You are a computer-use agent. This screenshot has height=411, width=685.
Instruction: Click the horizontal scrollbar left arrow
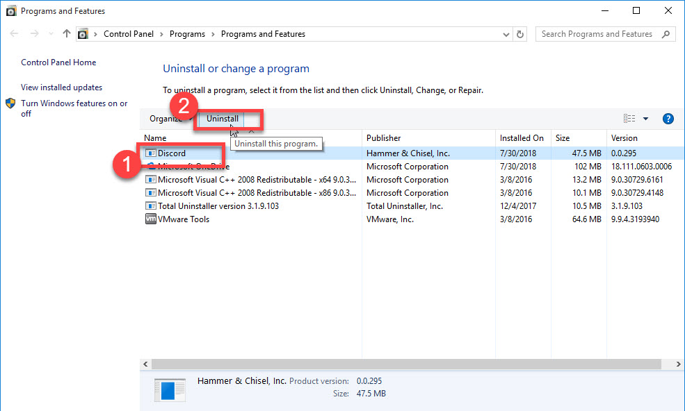click(x=145, y=364)
